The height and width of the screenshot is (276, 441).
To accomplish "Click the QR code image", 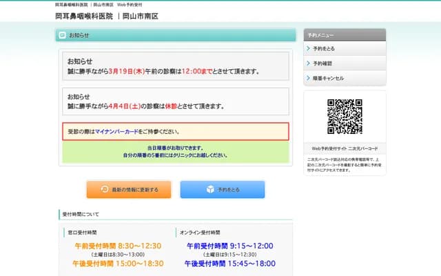I will [x=345, y=117].
